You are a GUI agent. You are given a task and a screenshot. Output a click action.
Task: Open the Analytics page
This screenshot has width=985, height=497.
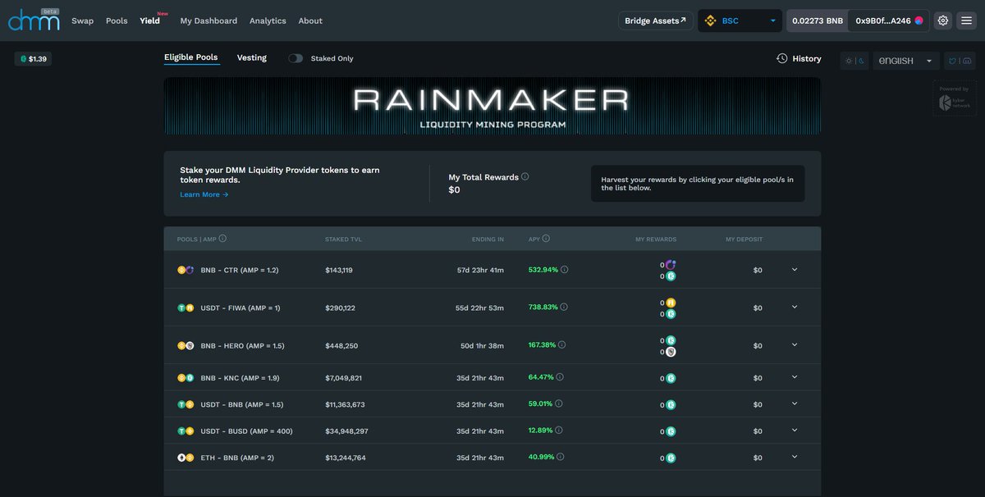(268, 21)
